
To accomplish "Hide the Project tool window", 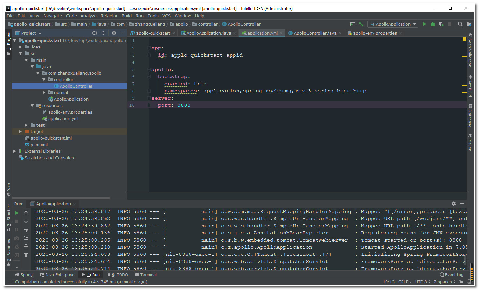I will coord(122,33).
